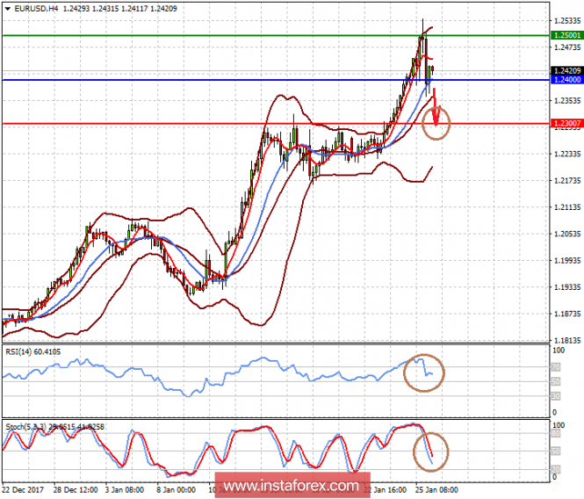Click the 30 level on the RSI scale

point(556,396)
